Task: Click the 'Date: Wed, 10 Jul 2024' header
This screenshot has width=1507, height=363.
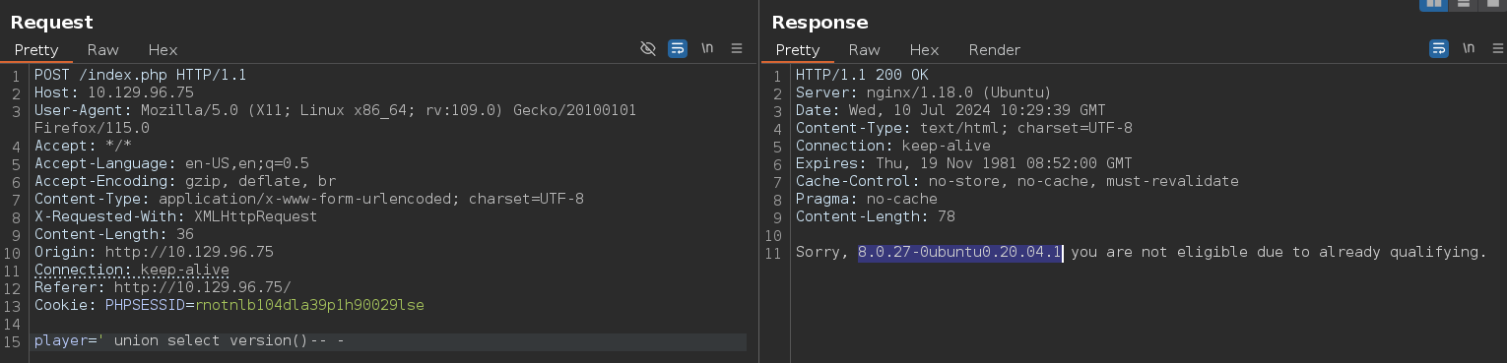Action: (950, 110)
